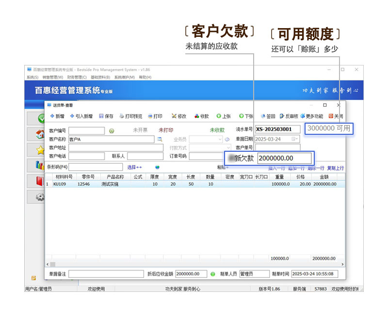The width and height of the screenshot is (388, 320).
Task: Click 插入一行 insert row link
Action: click(x=276, y=168)
